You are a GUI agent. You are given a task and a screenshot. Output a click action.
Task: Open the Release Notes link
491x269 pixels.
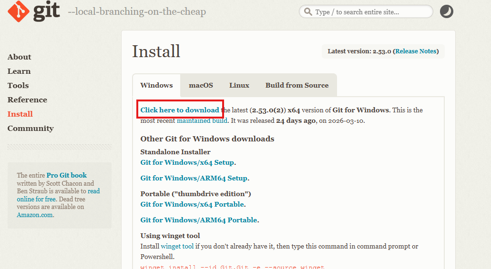416,51
